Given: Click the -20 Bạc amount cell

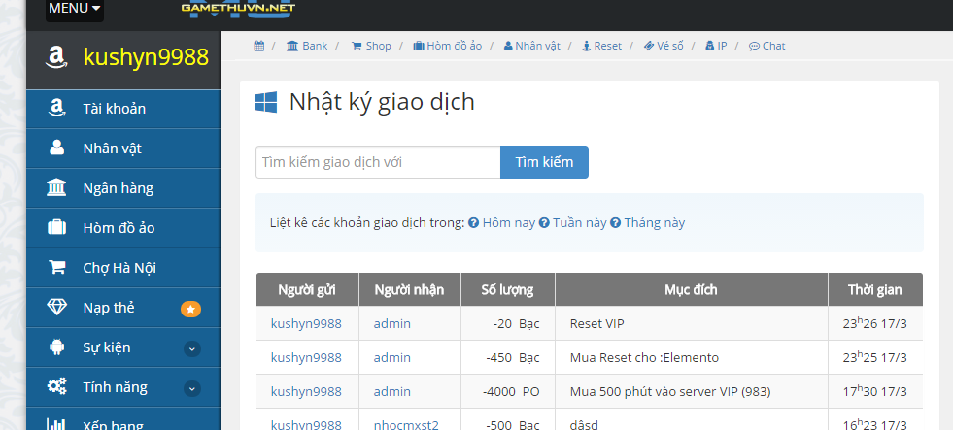Looking at the screenshot, I should click(507, 324).
